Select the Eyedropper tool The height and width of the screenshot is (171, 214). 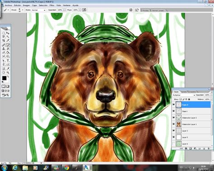point(8,69)
